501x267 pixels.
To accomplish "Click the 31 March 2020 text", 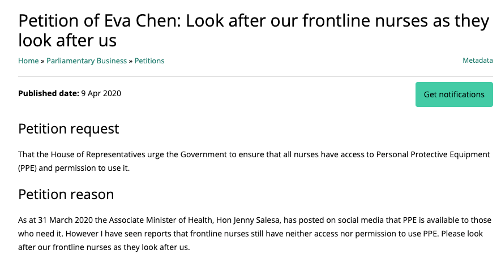I will point(66,220).
